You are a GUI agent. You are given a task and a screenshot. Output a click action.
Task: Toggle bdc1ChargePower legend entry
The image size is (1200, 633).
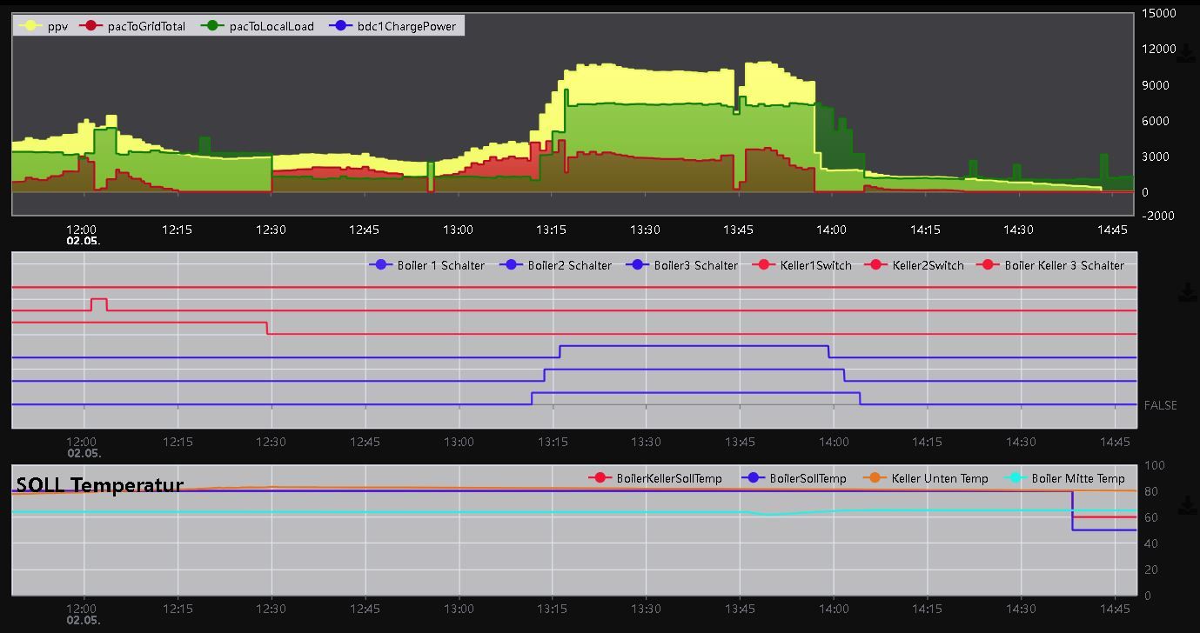(393, 26)
